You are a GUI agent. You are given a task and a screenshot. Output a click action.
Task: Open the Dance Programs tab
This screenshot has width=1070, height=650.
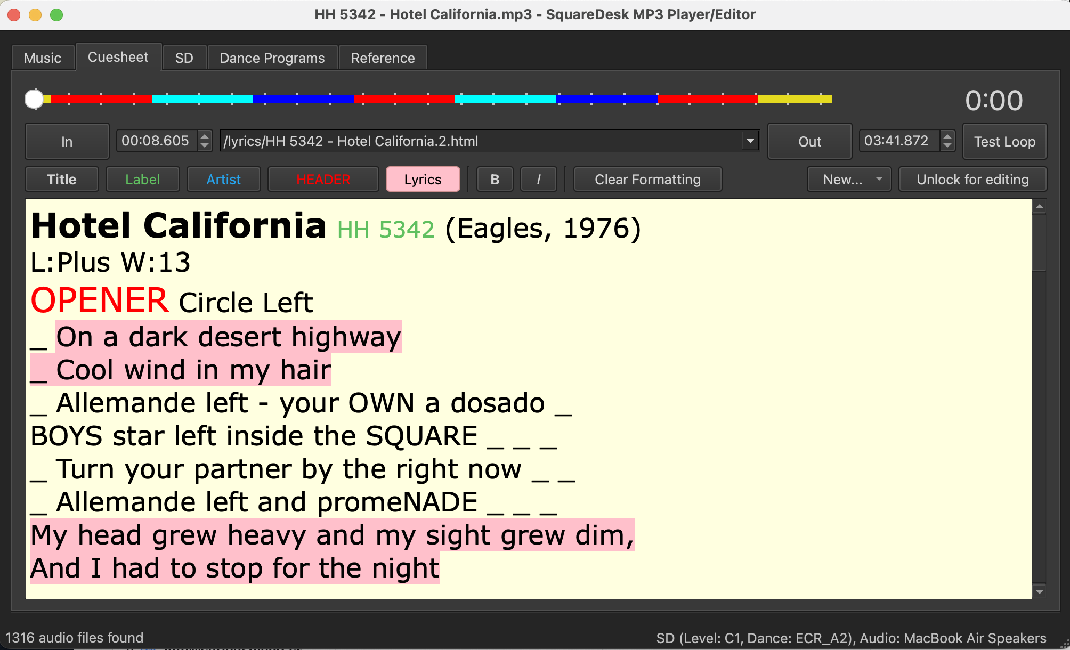click(272, 58)
